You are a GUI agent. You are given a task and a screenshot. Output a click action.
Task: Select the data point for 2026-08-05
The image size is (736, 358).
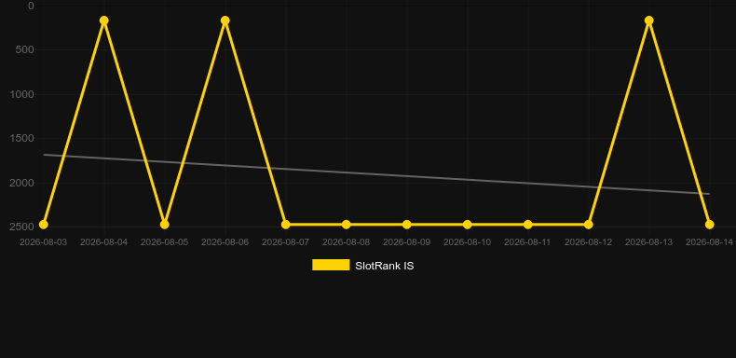pos(164,225)
